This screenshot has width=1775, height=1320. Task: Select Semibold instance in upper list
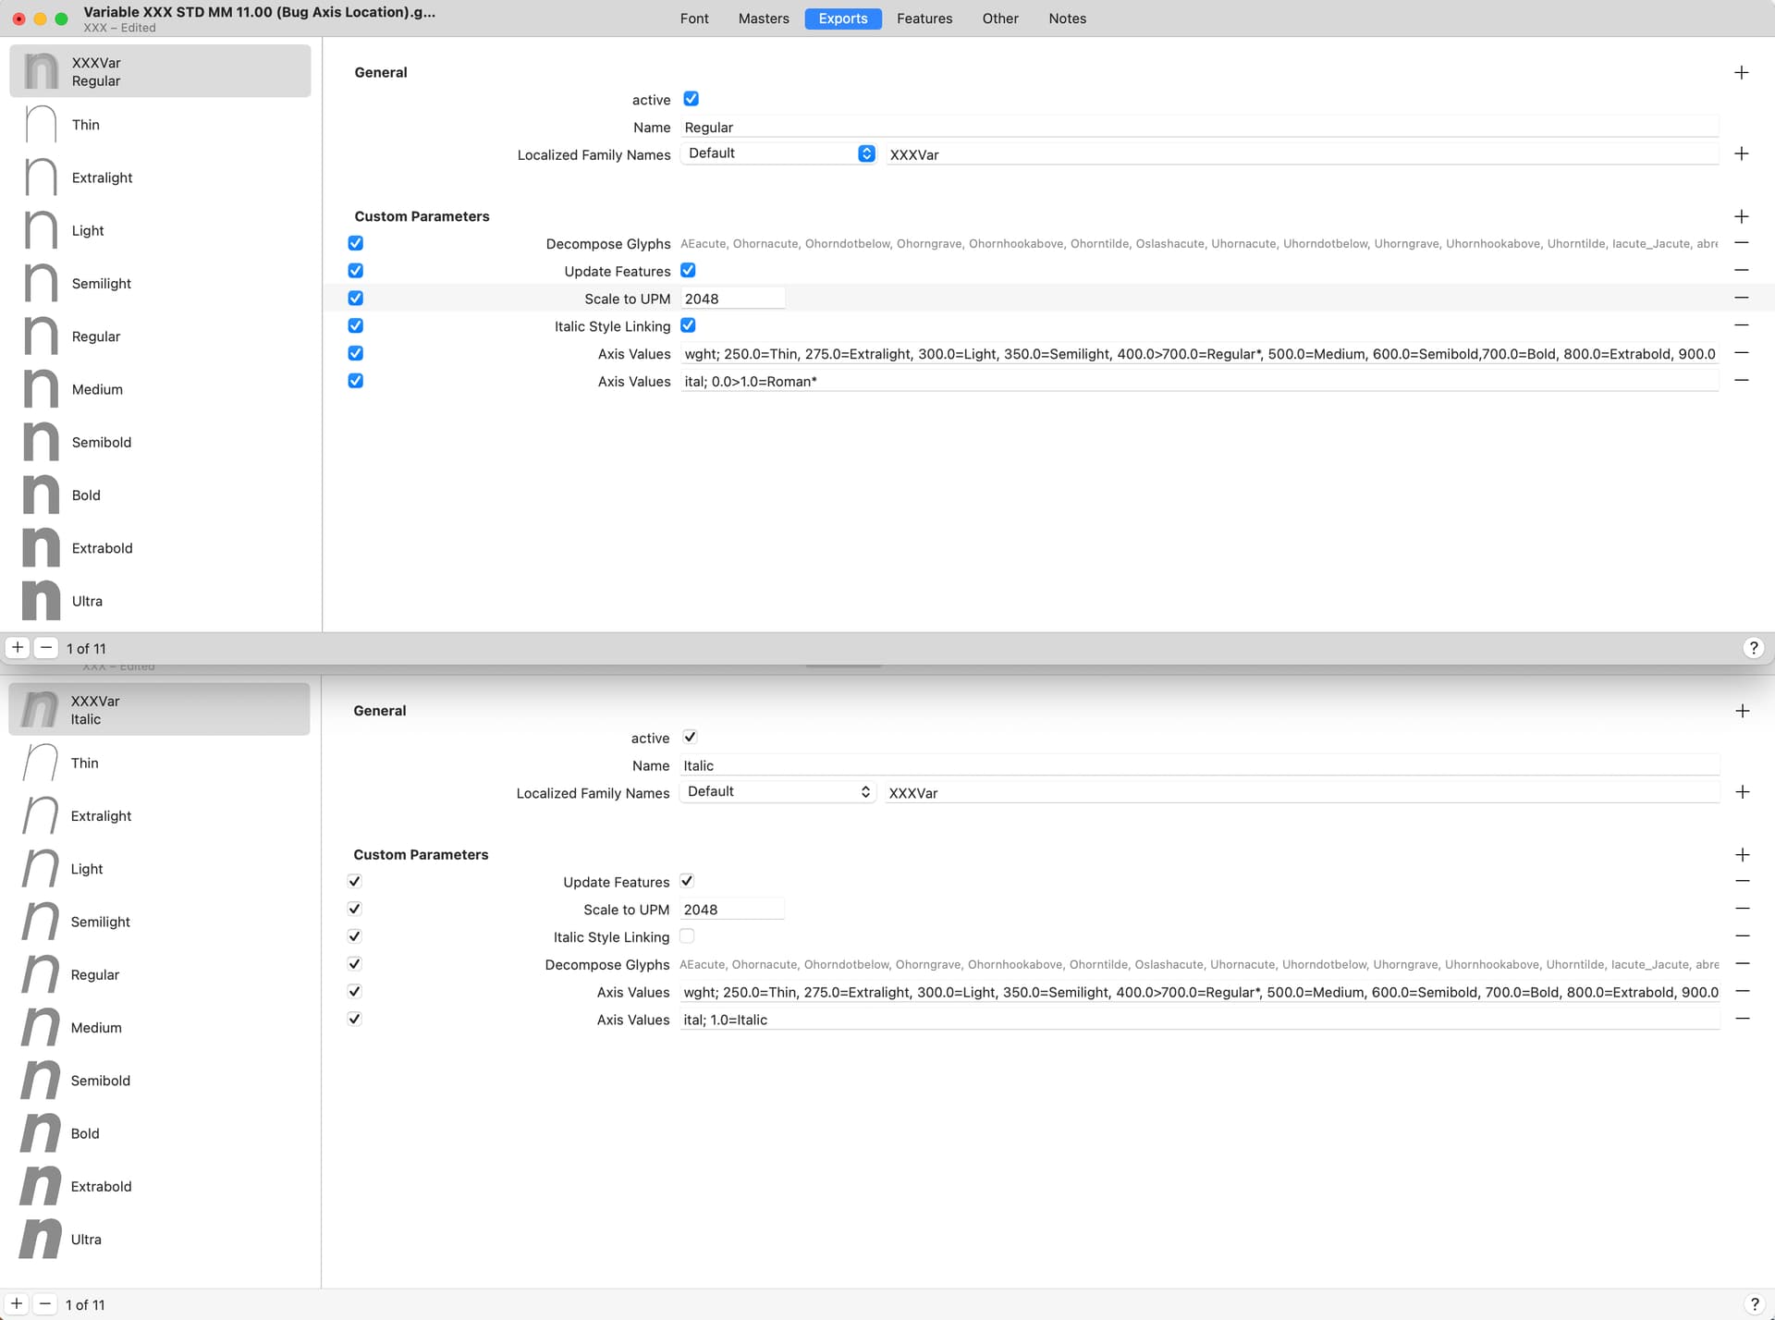(x=102, y=442)
